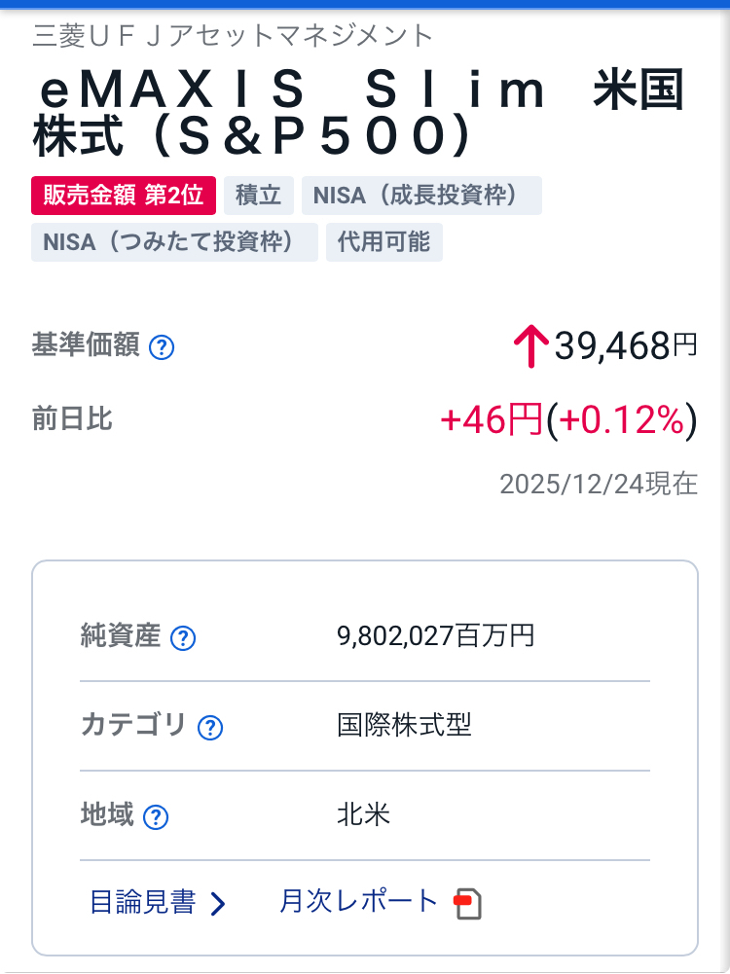
Task: Click the 9,802,027百万円 net assets value
Action: tap(435, 635)
